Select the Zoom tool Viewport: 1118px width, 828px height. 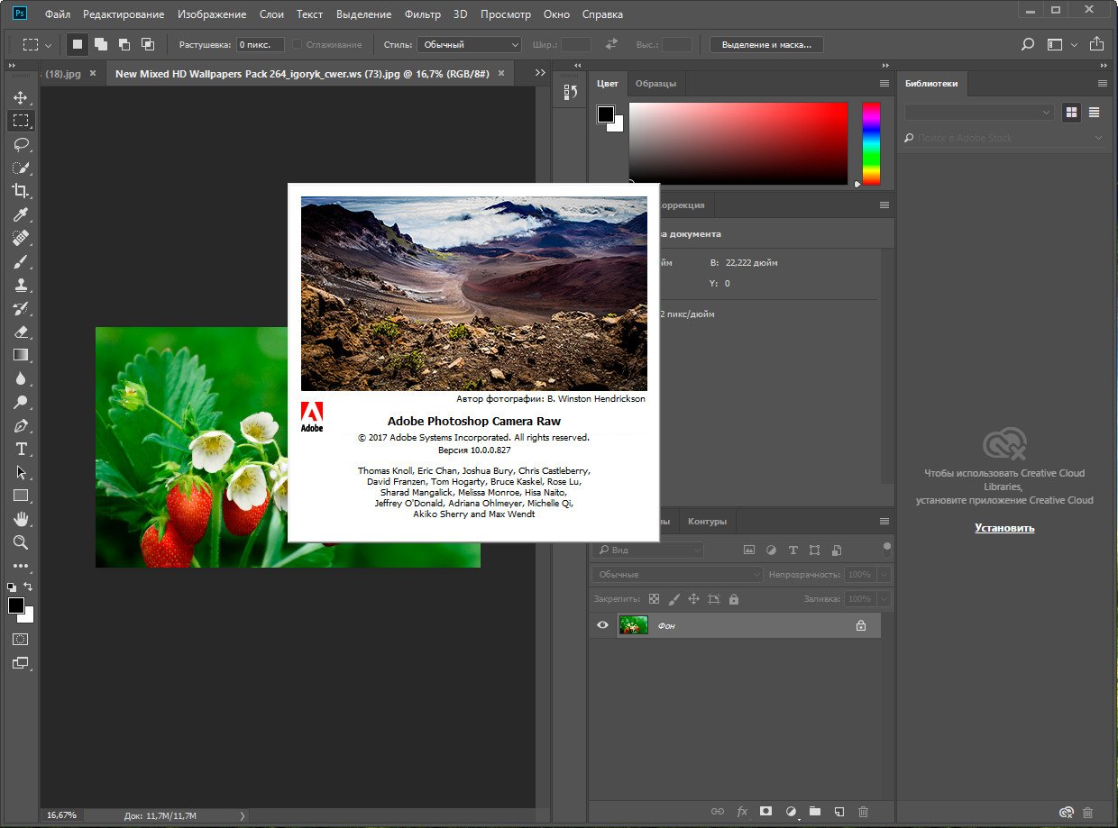point(20,542)
